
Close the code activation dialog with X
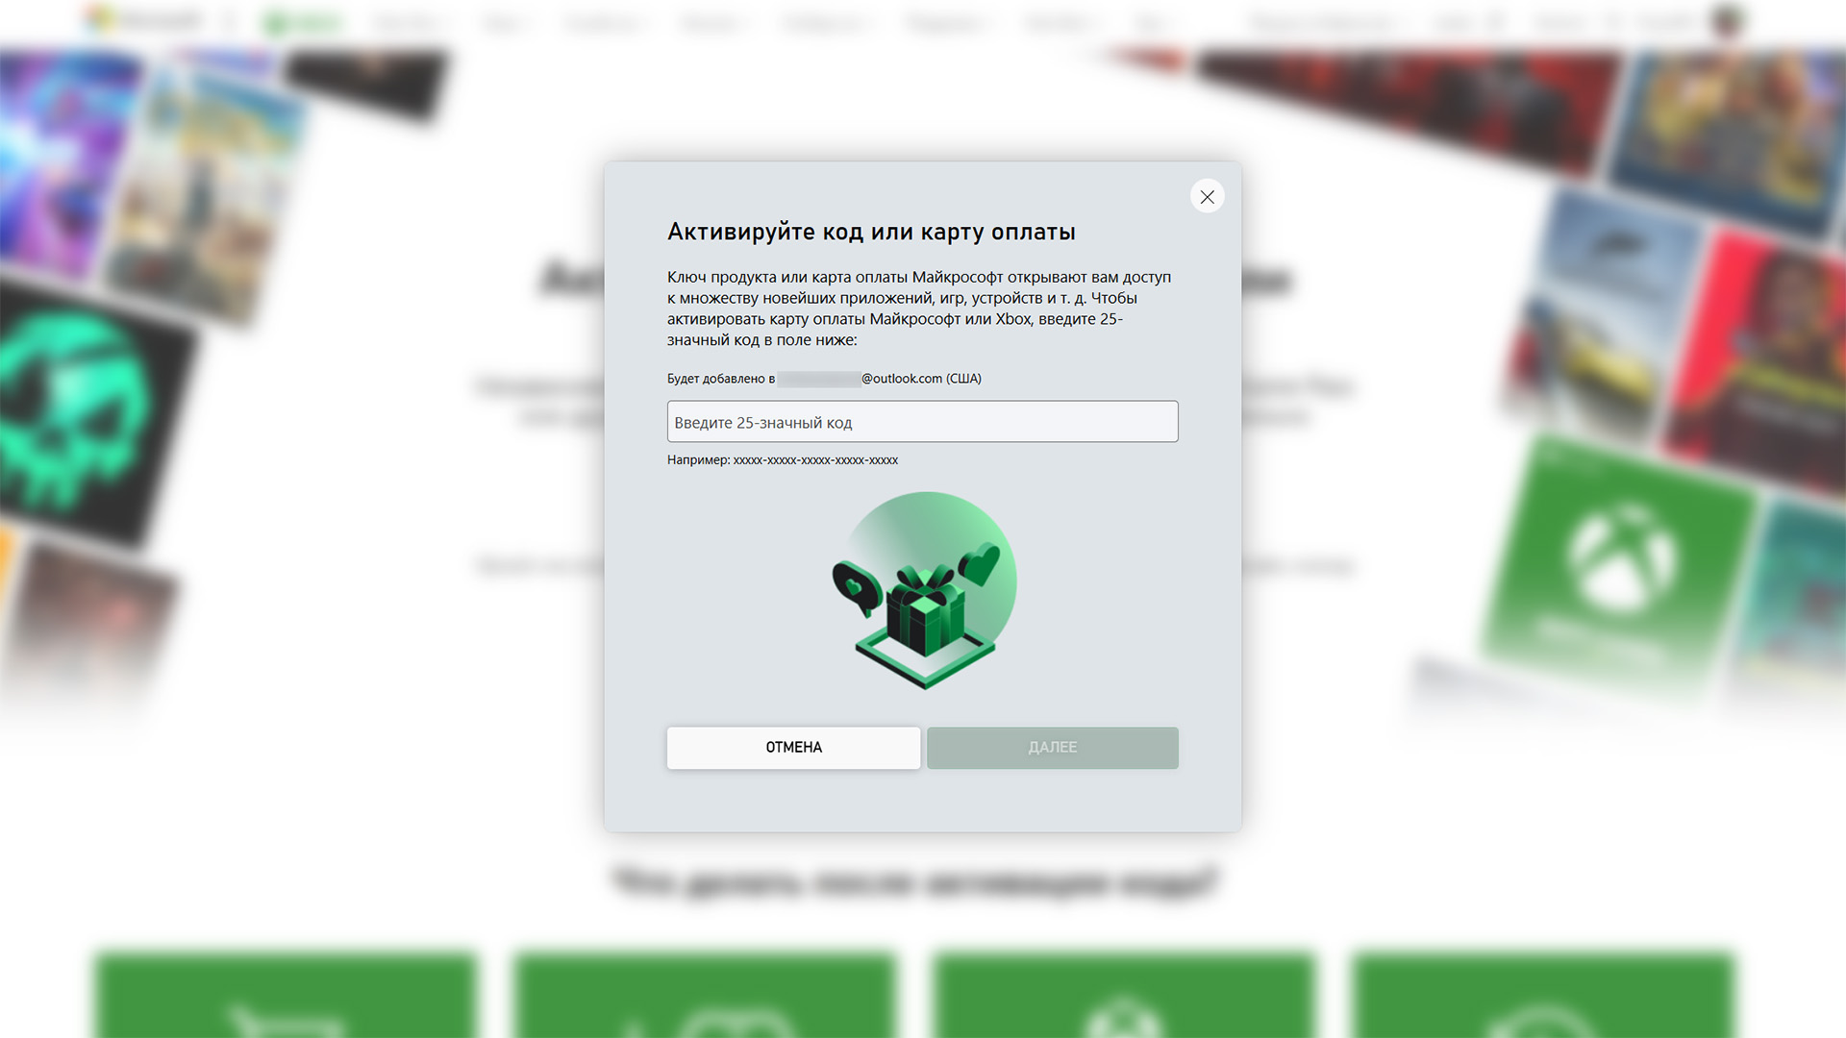pyautogui.click(x=1207, y=196)
